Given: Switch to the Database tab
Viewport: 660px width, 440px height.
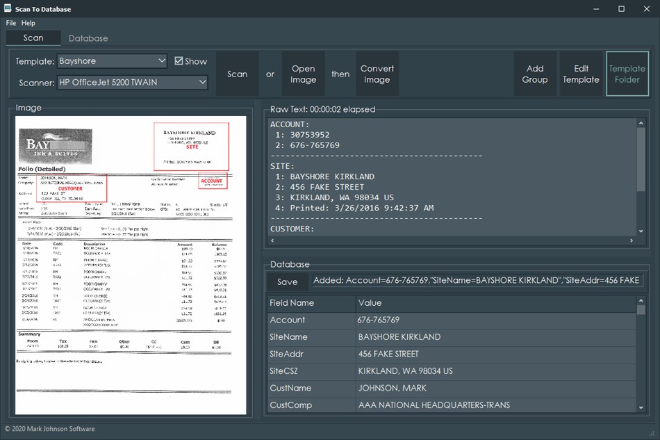Looking at the screenshot, I should 88,38.
